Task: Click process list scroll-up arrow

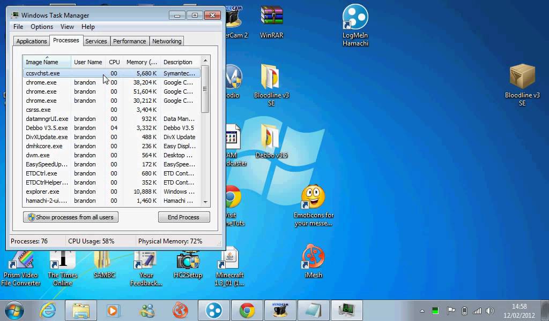Action: 205,60
